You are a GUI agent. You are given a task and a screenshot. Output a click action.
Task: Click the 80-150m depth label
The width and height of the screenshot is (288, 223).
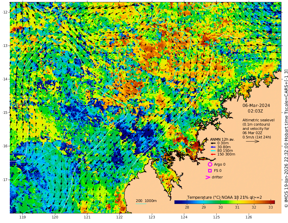225,151
